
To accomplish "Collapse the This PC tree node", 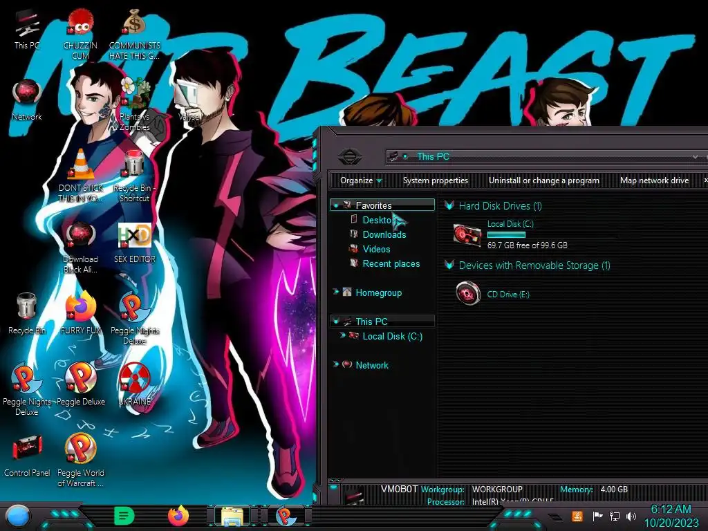I will (x=335, y=321).
